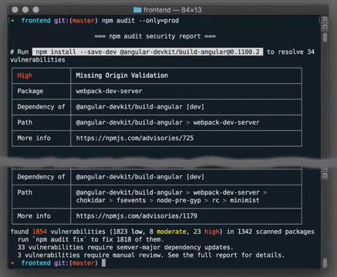The width and height of the screenshot is (337, 277).
Task: Click 'Dependency of' label below the Package row
Action: (x=41, y=107)
